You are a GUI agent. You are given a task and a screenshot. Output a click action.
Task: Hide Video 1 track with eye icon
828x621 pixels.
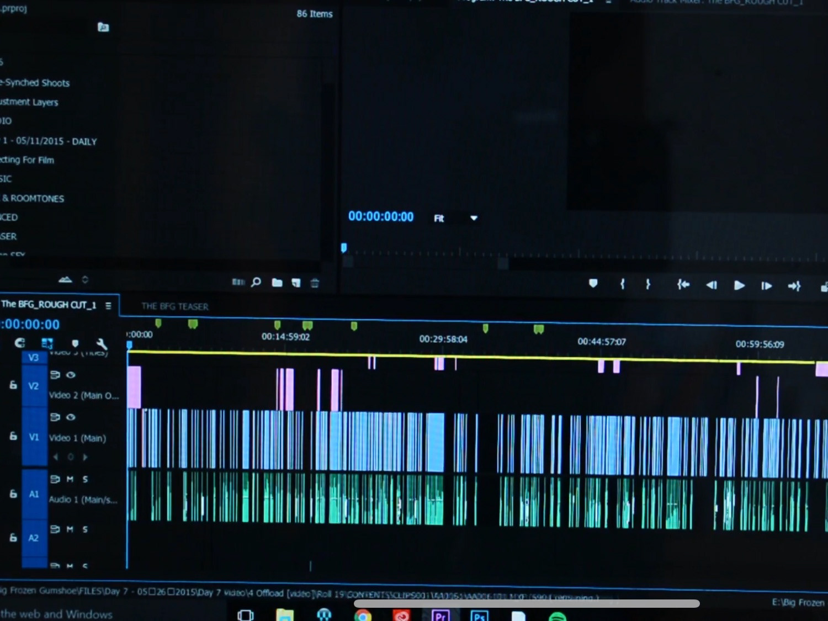[x=71, y=417]
